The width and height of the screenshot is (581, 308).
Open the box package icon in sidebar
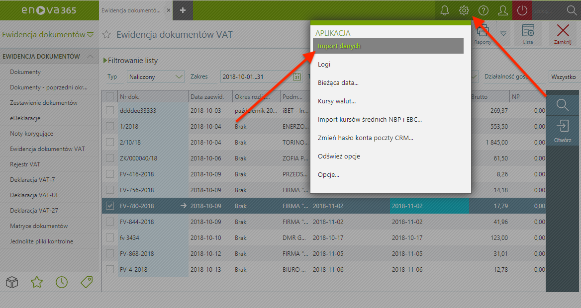tap(12, 282)
